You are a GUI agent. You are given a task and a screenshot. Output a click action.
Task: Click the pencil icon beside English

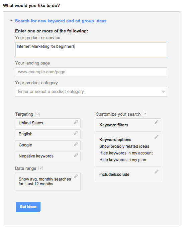[76, 133]
